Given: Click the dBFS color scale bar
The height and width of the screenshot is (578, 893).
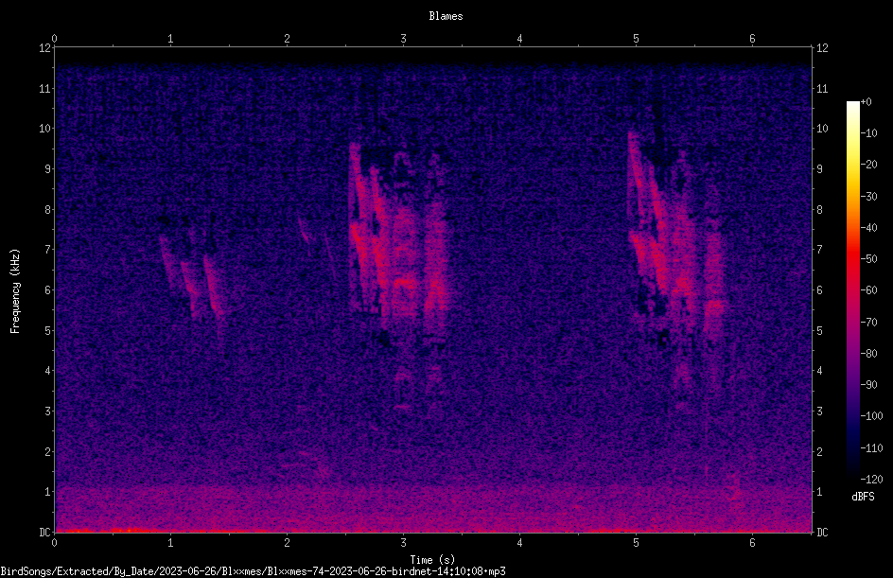Looking at the screenshot, I should click(x=852, y=290).
